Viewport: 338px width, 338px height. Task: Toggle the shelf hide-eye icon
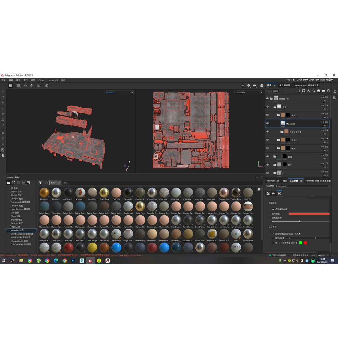pos(23,183)
